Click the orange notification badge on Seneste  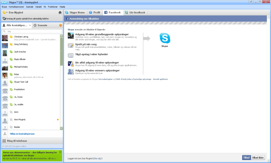click(61, 25)
